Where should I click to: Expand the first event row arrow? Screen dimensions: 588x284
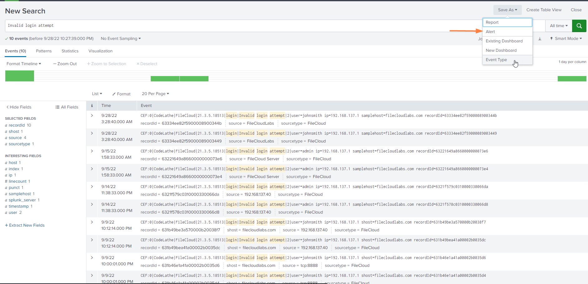[x=91, y=116]
